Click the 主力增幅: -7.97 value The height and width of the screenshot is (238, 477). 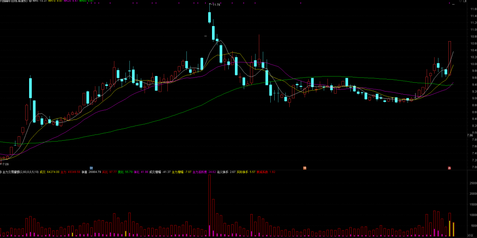point(182,172)
